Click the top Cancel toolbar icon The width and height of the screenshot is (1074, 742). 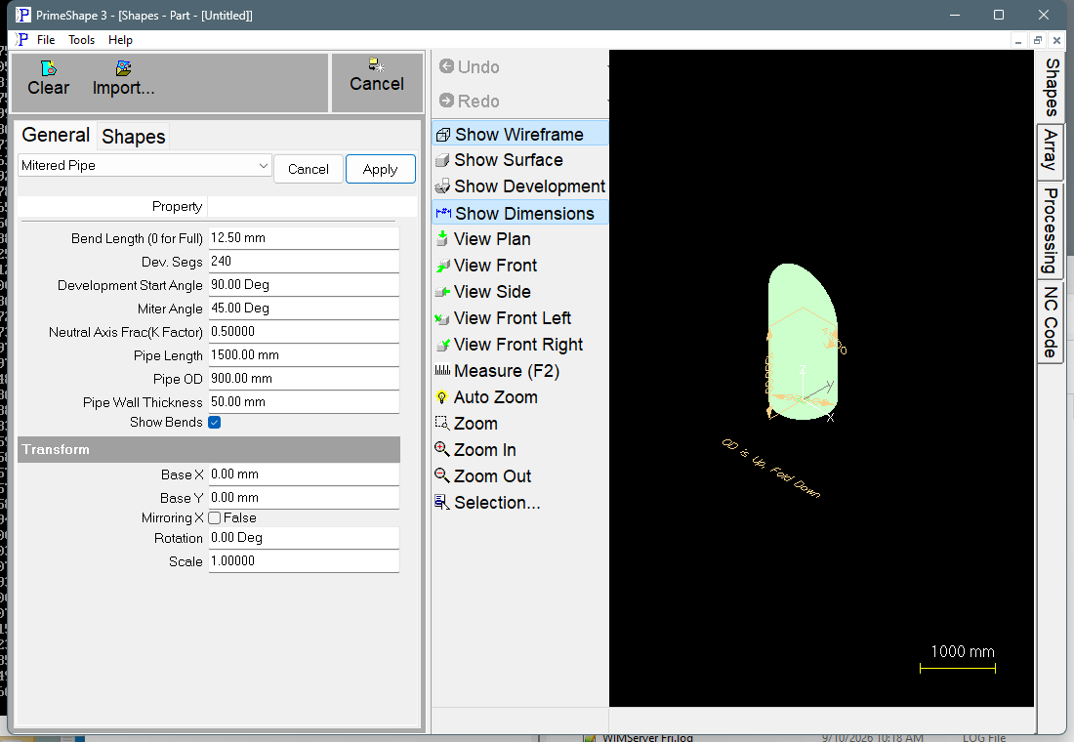[377, 75]
